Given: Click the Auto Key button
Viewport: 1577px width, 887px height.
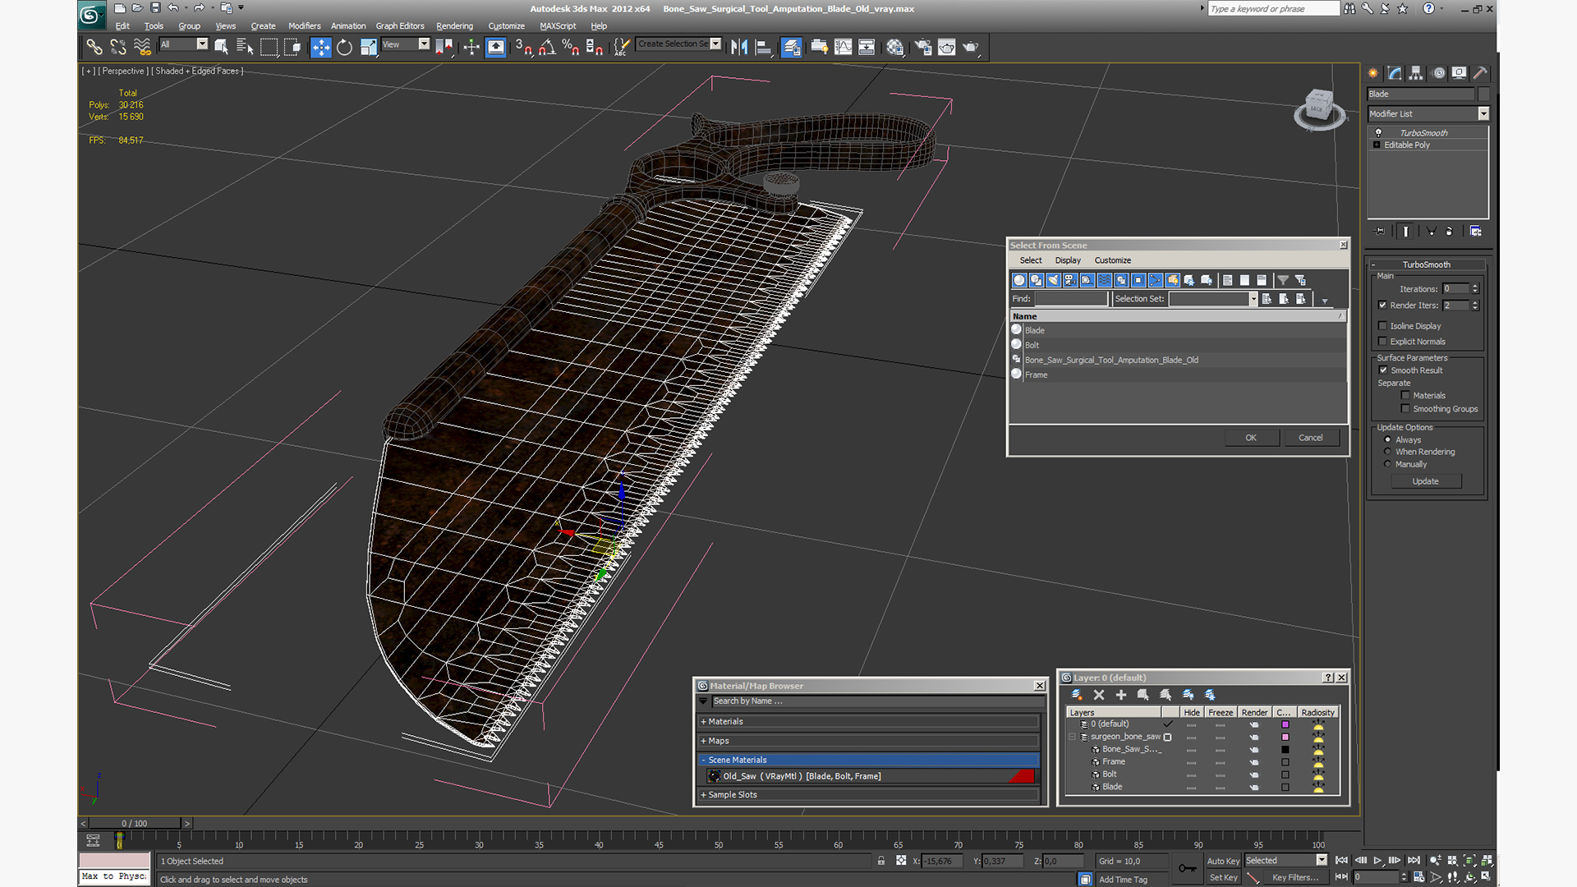Looking at the screenshot, I should [x=1223, y=862].
